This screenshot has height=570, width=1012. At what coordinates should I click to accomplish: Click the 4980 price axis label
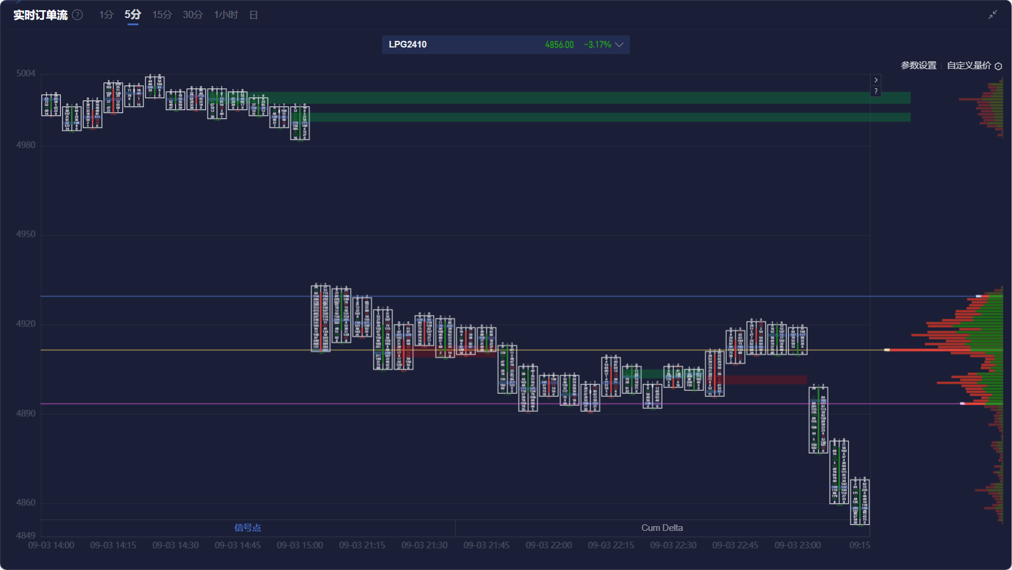pos(26,145)
